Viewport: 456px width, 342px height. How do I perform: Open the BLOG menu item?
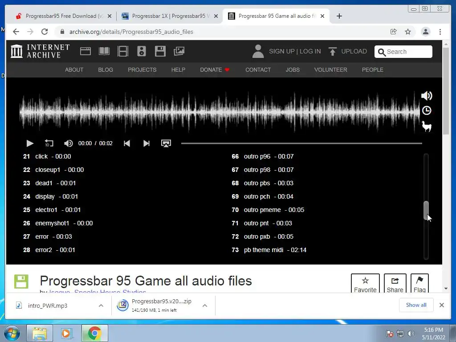(x=106, y=70)
